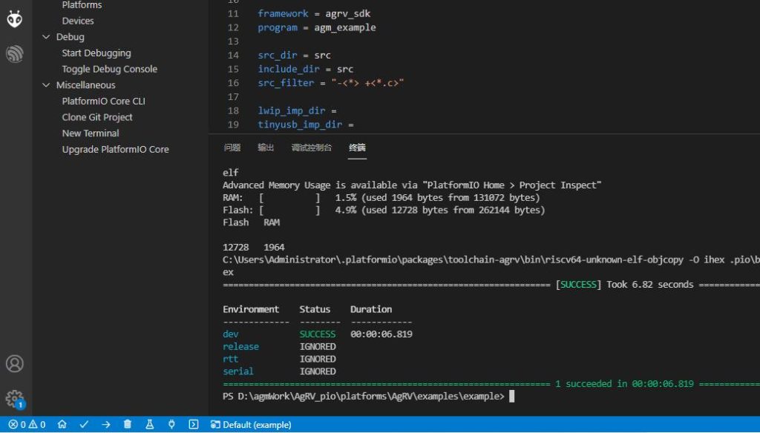Switch to the 调试控制台 (Debug Console) tab
760x433 pixels.
click(311, 148)
